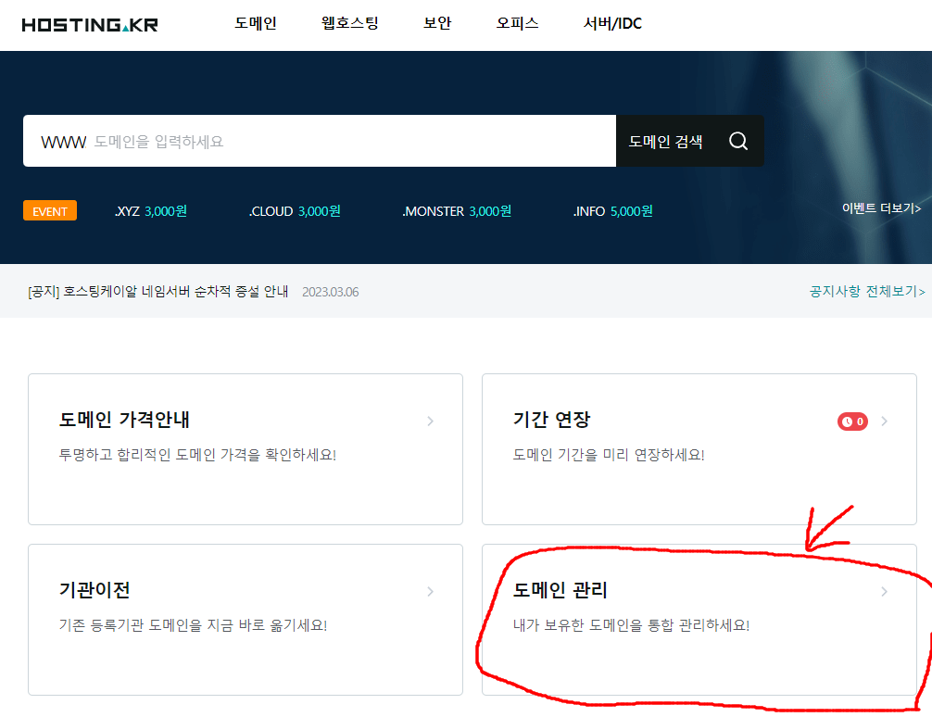Click chevron on 도메인 가격안내 card
The image size is (932, 717).
[x=431, y=421]
